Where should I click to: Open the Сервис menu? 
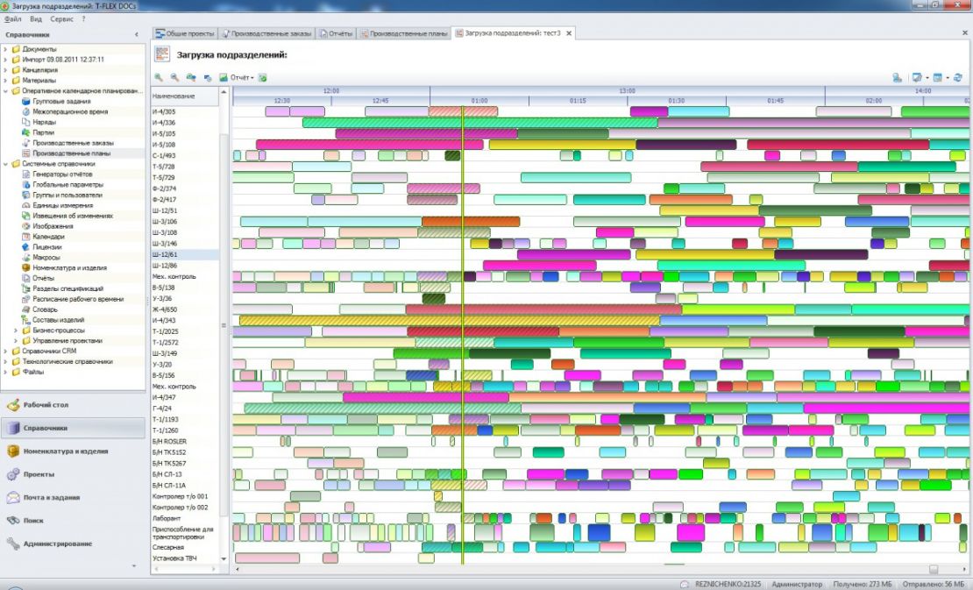pyautogui.click(x=61, y=19)
